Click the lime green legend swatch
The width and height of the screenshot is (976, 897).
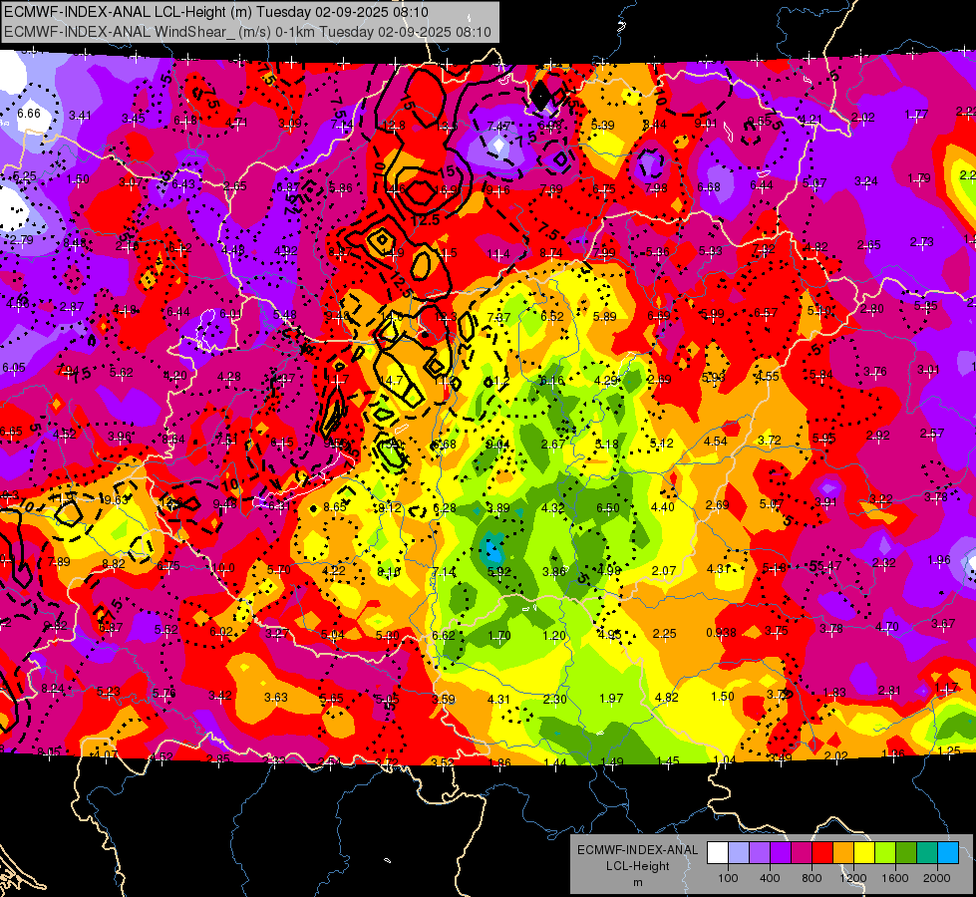[885, 853]
